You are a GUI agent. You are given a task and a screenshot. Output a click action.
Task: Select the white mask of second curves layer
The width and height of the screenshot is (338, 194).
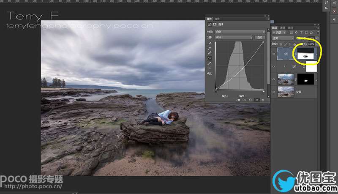tap(311, 66)
